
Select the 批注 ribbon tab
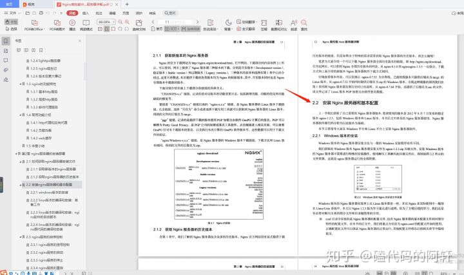click(99, 13)
